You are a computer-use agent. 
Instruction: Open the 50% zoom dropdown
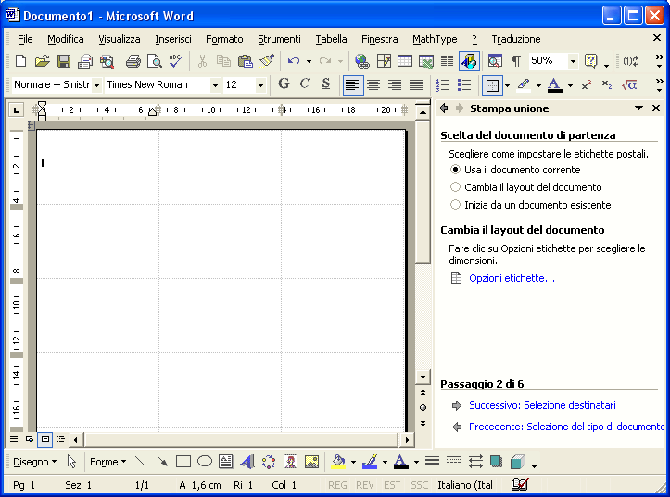tap(573, 61)
